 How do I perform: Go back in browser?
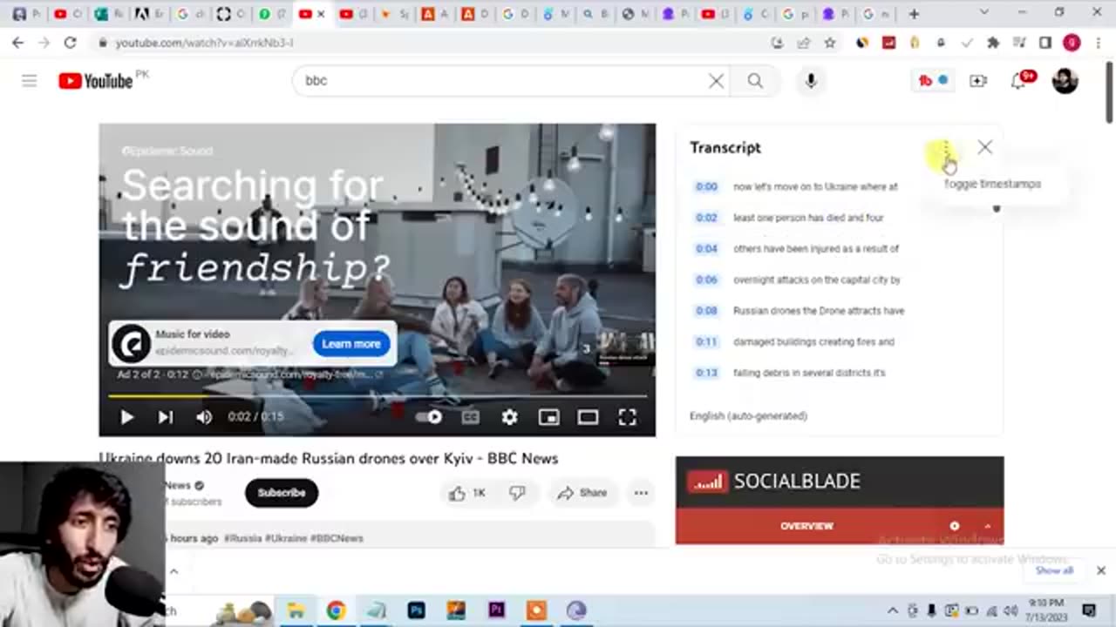(x=17, y=43)
